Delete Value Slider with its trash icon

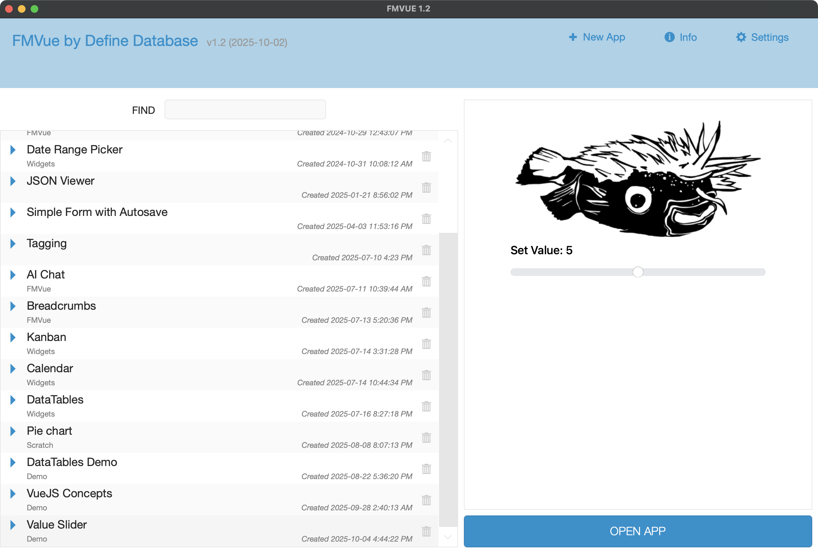click(426, 531)
